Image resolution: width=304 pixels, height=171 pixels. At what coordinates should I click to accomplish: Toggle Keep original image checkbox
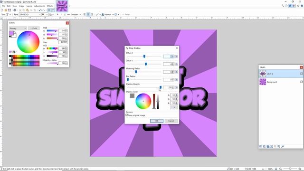pos(127,115)
